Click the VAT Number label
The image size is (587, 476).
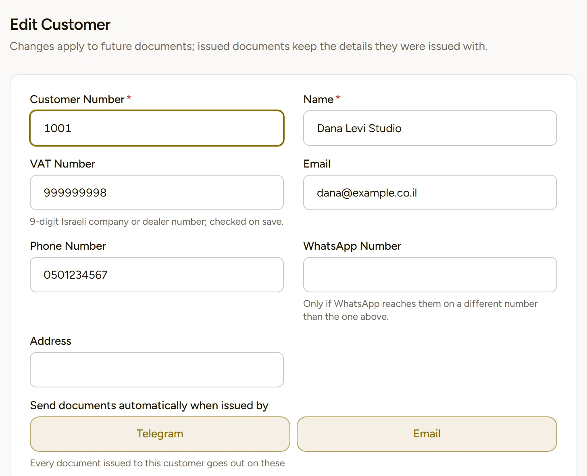pos(62,163)
